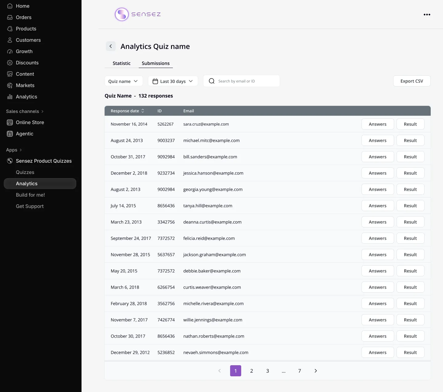
Task: Click the Markets globe icon
Action: 10,86
